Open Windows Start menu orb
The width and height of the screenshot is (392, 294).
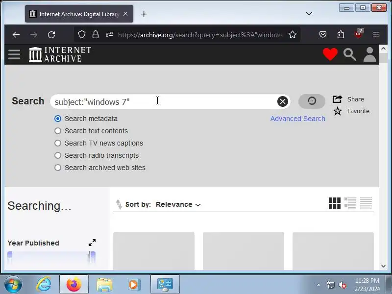13,284
